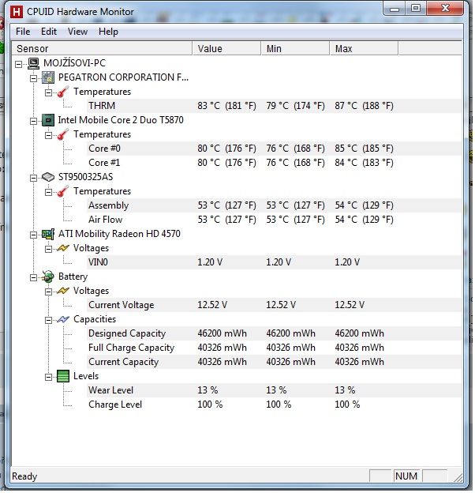Collapse the Battery node
The height and width of the screenshot is (493, 475).
pos(33,277)
